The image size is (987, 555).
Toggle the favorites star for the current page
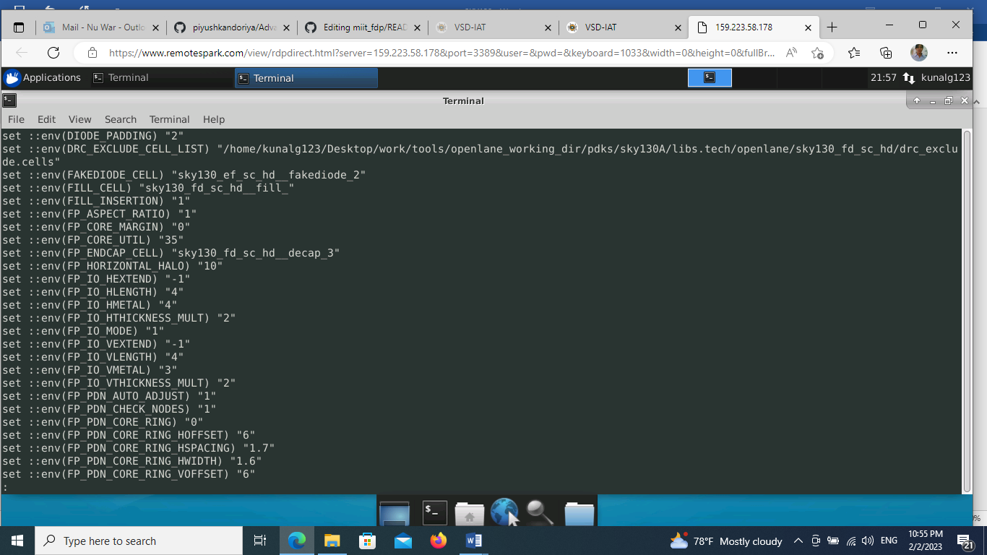click(x=819, y=53)
